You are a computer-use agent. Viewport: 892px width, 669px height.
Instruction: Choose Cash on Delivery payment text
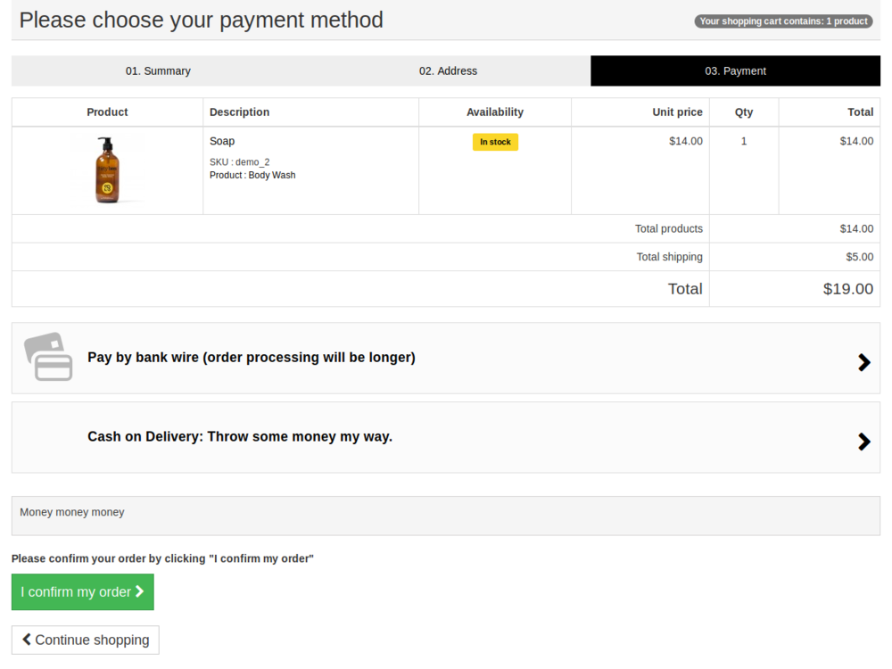pyautogui.click(x=239, y=437)
